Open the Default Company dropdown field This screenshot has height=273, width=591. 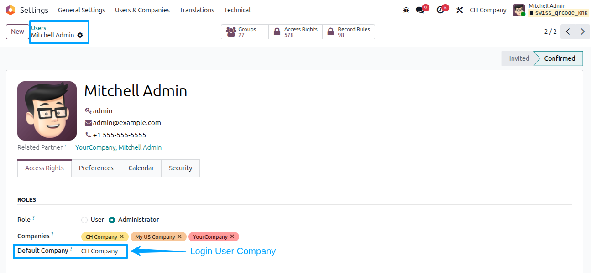tap(103, 251)
